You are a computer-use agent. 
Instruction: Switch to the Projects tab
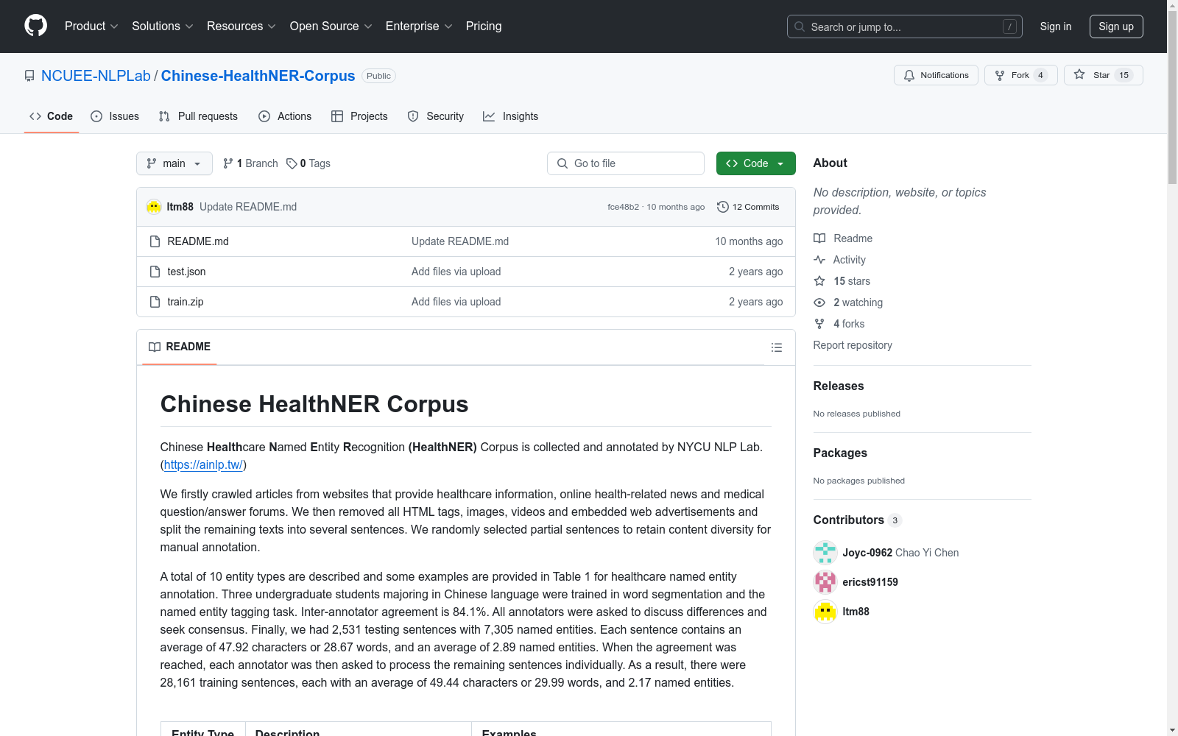tap(359, 116)
